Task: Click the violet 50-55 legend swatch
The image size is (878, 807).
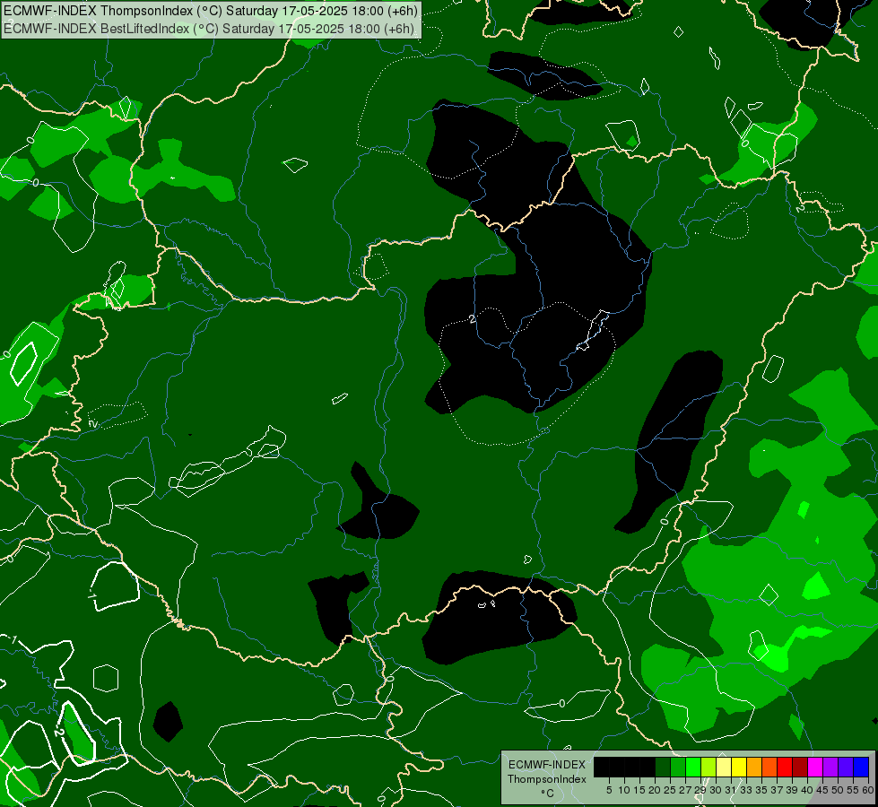Action: 846,767
